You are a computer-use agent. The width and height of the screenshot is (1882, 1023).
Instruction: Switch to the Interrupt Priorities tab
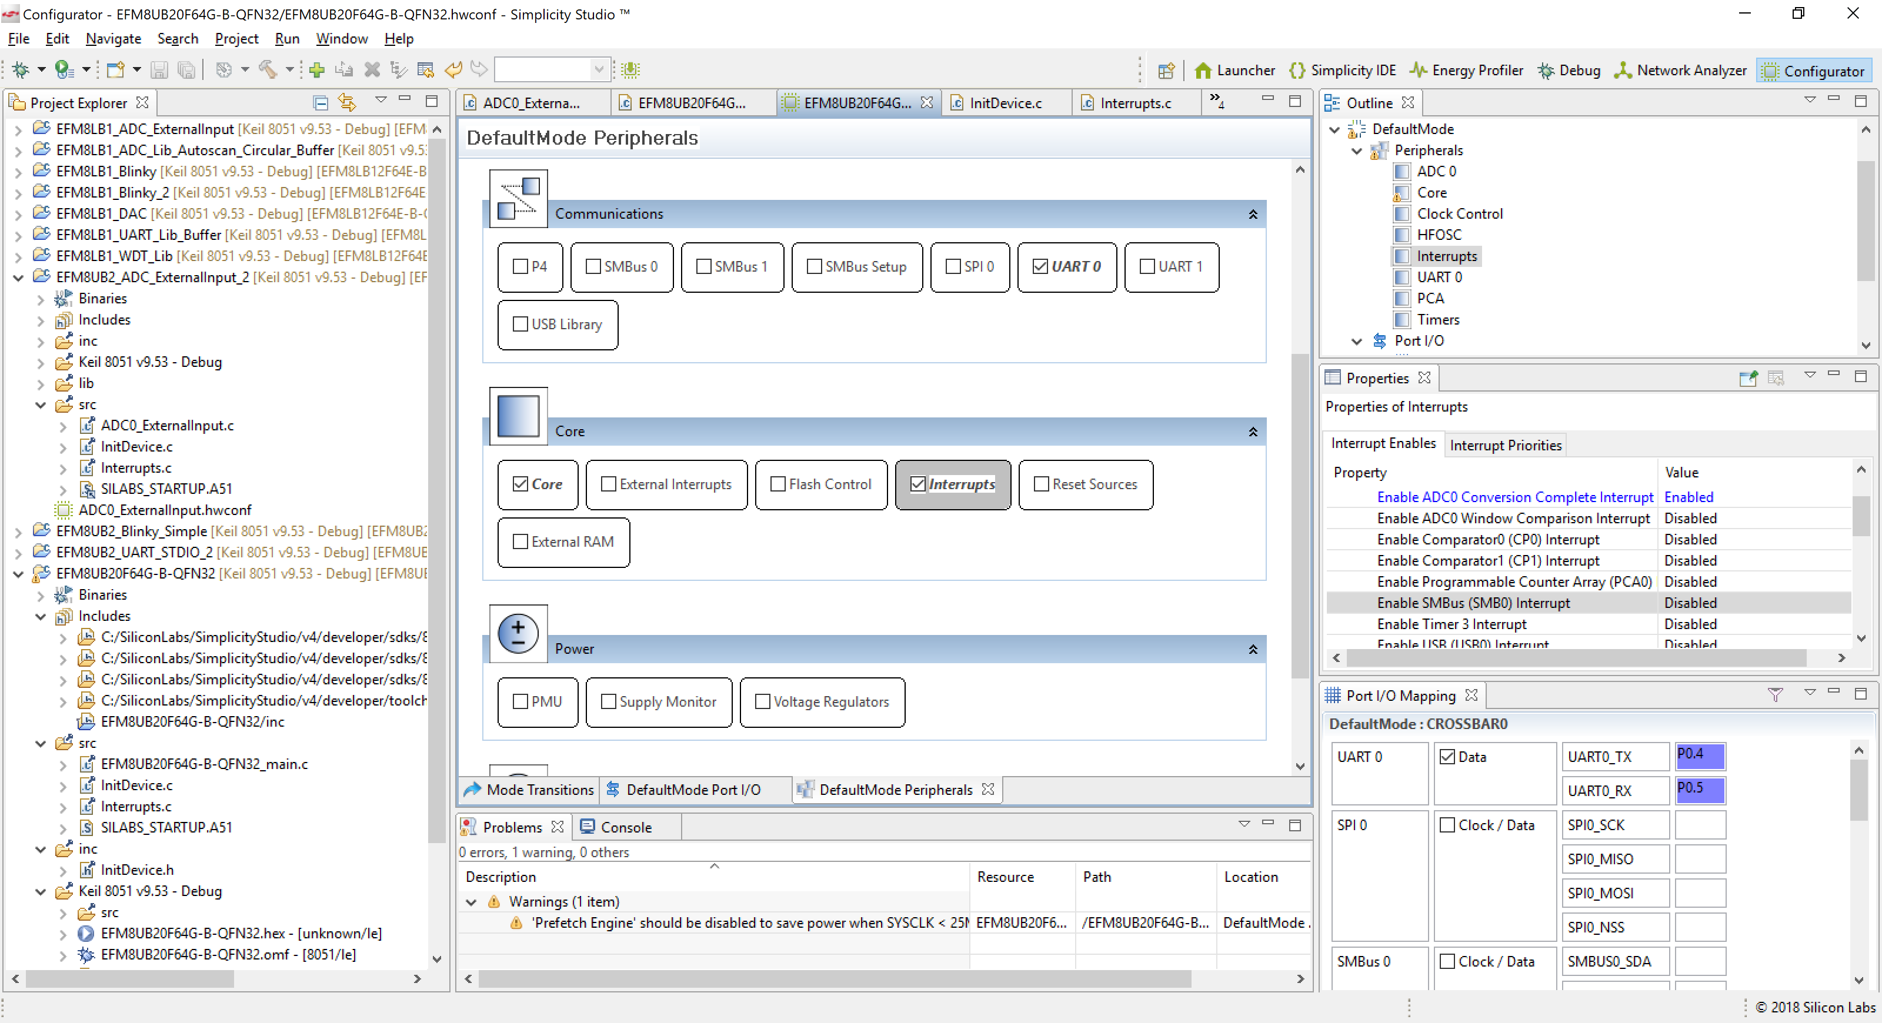(1504, 444)
